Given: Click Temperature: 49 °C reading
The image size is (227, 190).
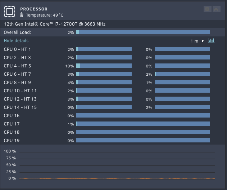Looking at the screenshot, I should point(45,15).
